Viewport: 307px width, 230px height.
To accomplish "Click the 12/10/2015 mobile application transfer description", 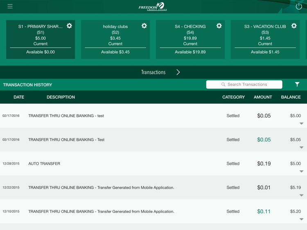I will coord(101,212).
